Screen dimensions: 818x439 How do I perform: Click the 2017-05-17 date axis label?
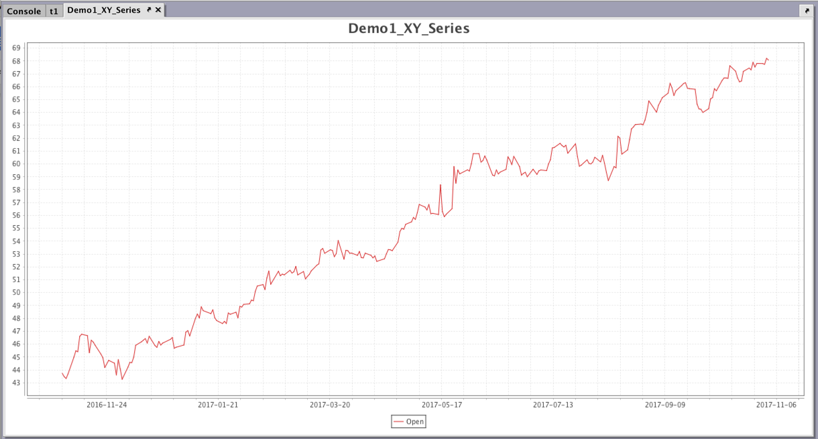[x=442, y=405]
